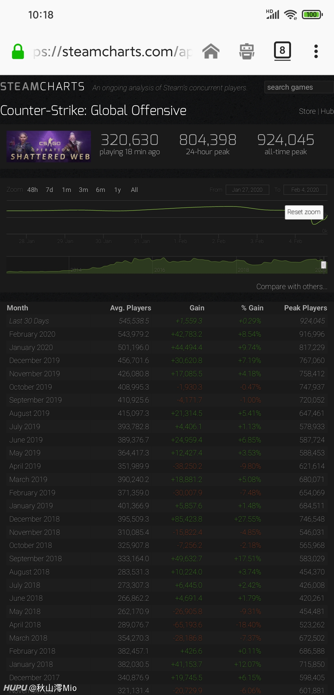Image resolution: width=334 pixels, height=695 pixels.
Task: Select the Last 30 Days row label
Action: [x=29, y=321]
